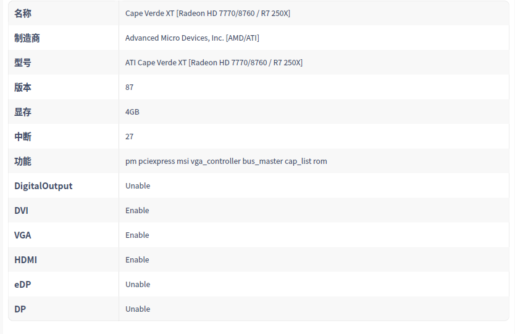This screenshot has height=334, width=515.
Task: Click the eDP row label
Action: click(x=22, y=285)
